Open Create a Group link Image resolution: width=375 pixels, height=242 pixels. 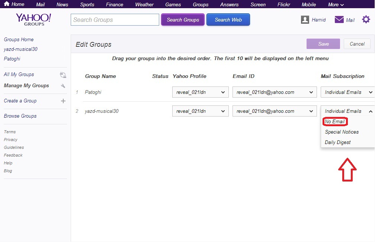point(20,101)
